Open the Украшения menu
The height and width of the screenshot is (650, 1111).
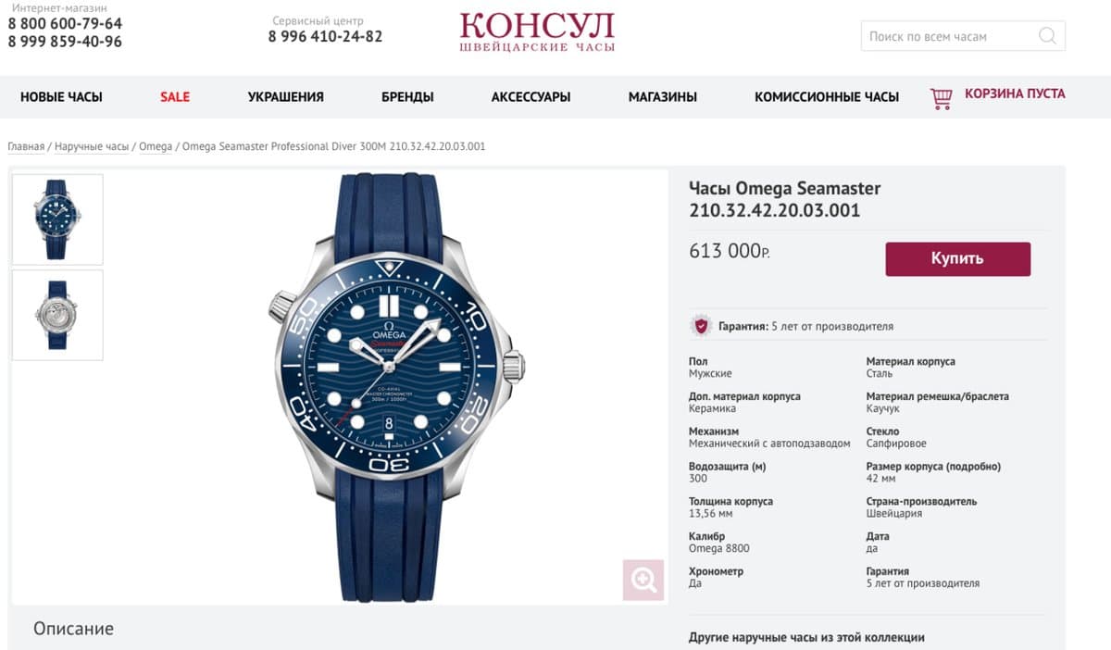click(286, 96)
